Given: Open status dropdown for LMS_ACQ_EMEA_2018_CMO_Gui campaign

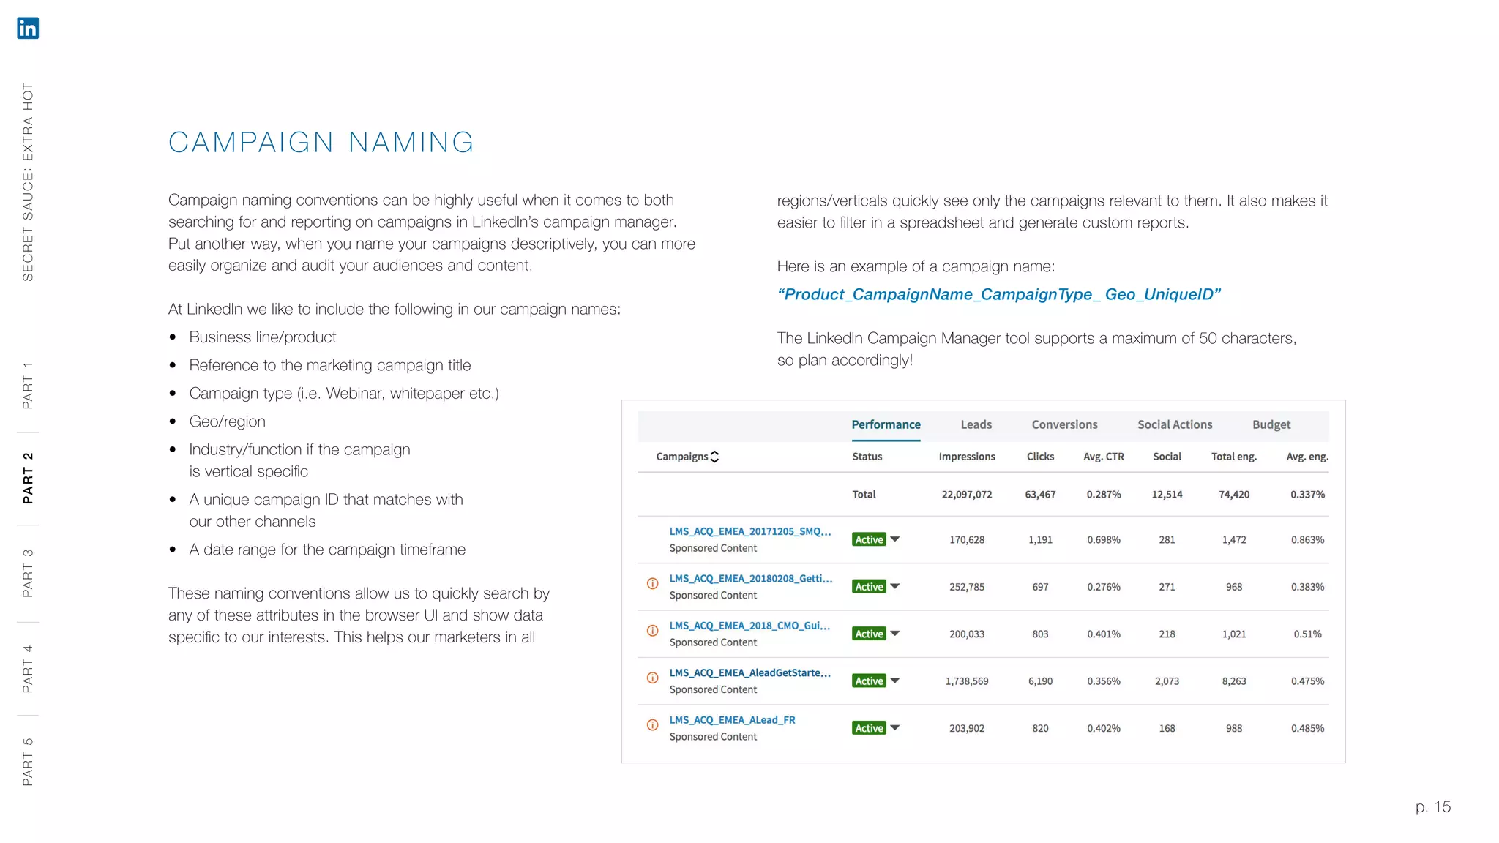Looking at the screenshot, I should click(x=894, y=634).
